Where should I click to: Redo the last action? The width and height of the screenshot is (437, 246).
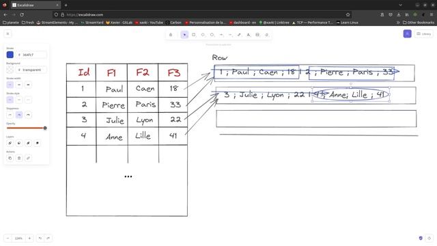(x=48, y=238)
